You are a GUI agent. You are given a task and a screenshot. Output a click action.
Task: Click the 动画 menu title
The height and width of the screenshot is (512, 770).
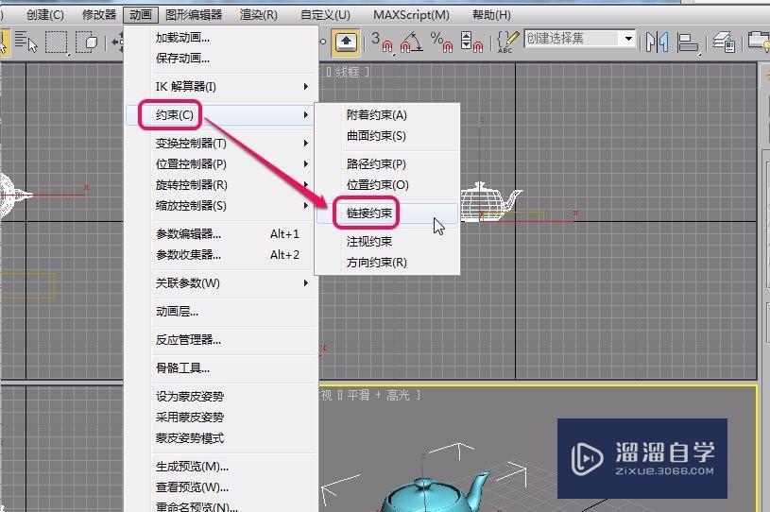(x=141, y=15)
